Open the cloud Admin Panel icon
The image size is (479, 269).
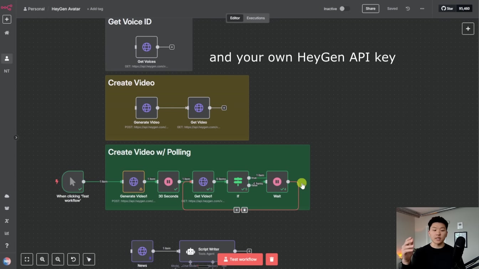pos(7,196)
